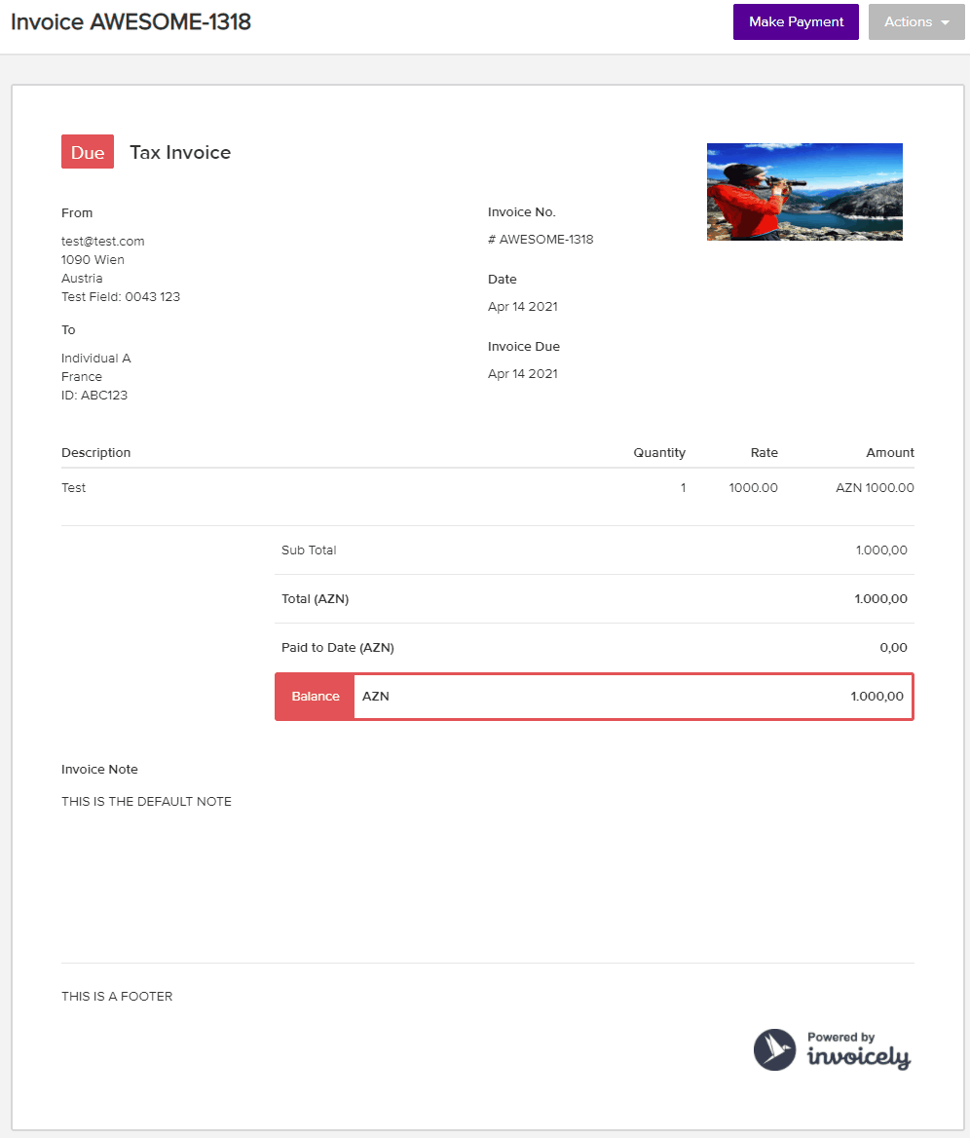Click France in the To section
Image resolution: width=970 pixels, height=1138 pixels.
pyautogui.click(x=81, y=377)
